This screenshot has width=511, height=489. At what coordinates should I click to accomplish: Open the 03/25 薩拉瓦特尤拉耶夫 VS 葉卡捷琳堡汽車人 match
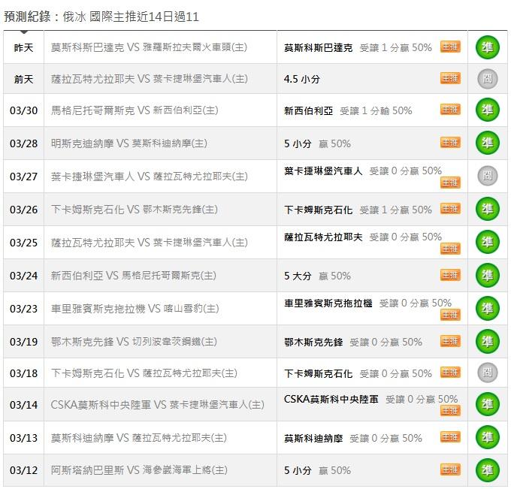click(x=150, y=243)
